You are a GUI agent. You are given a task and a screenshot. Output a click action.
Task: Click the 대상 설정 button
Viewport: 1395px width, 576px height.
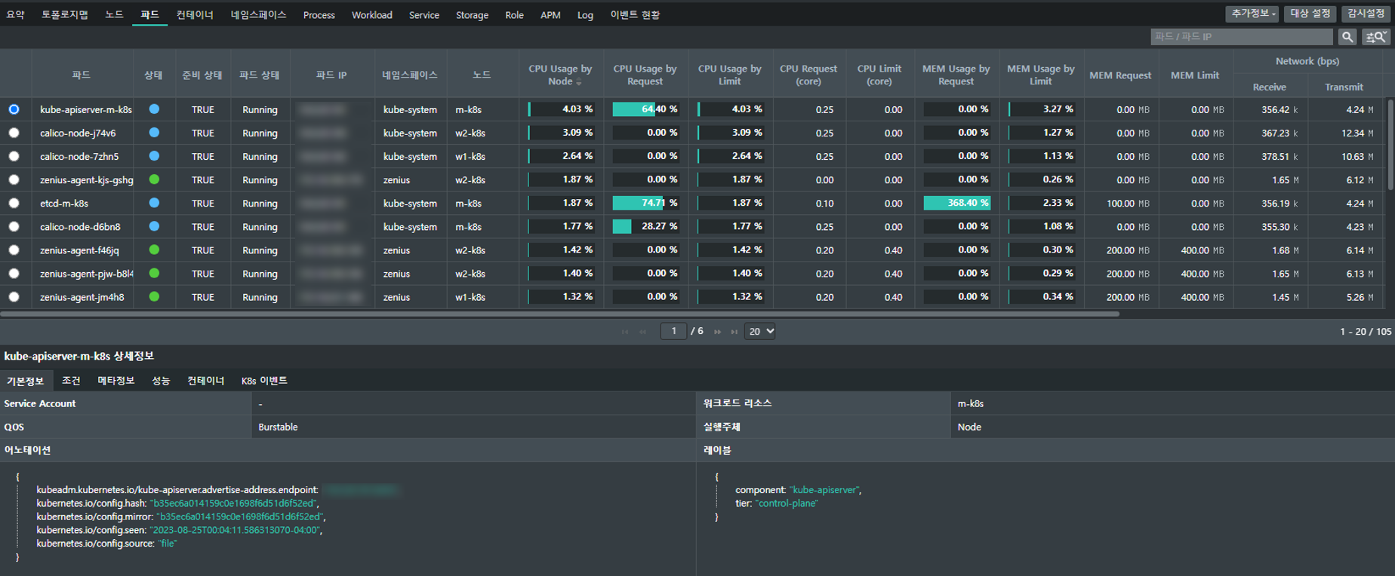(x=1310, y=14)
